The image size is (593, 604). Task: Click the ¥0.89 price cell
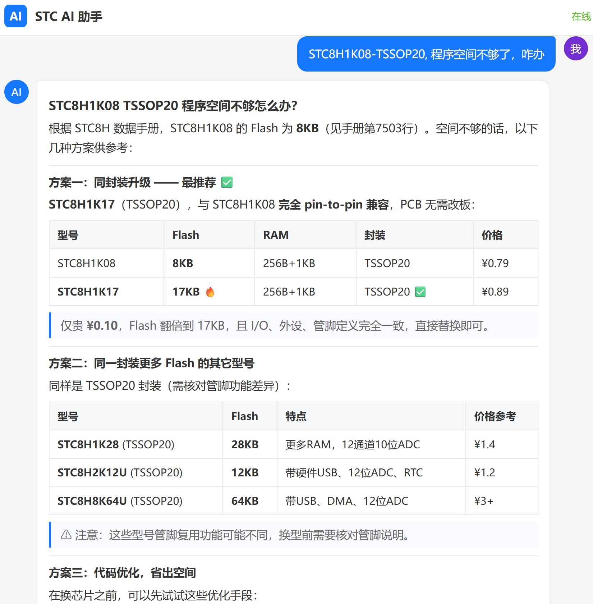click(505, 292)
